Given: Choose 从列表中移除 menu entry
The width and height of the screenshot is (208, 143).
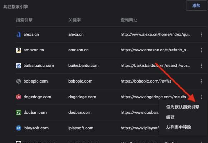Looking at the screenshot, I should point(179,127).
